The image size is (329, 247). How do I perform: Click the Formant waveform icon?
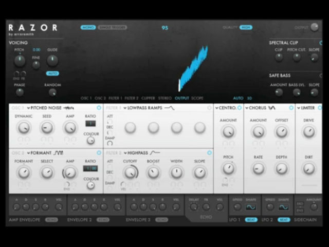tap(58, 153)
